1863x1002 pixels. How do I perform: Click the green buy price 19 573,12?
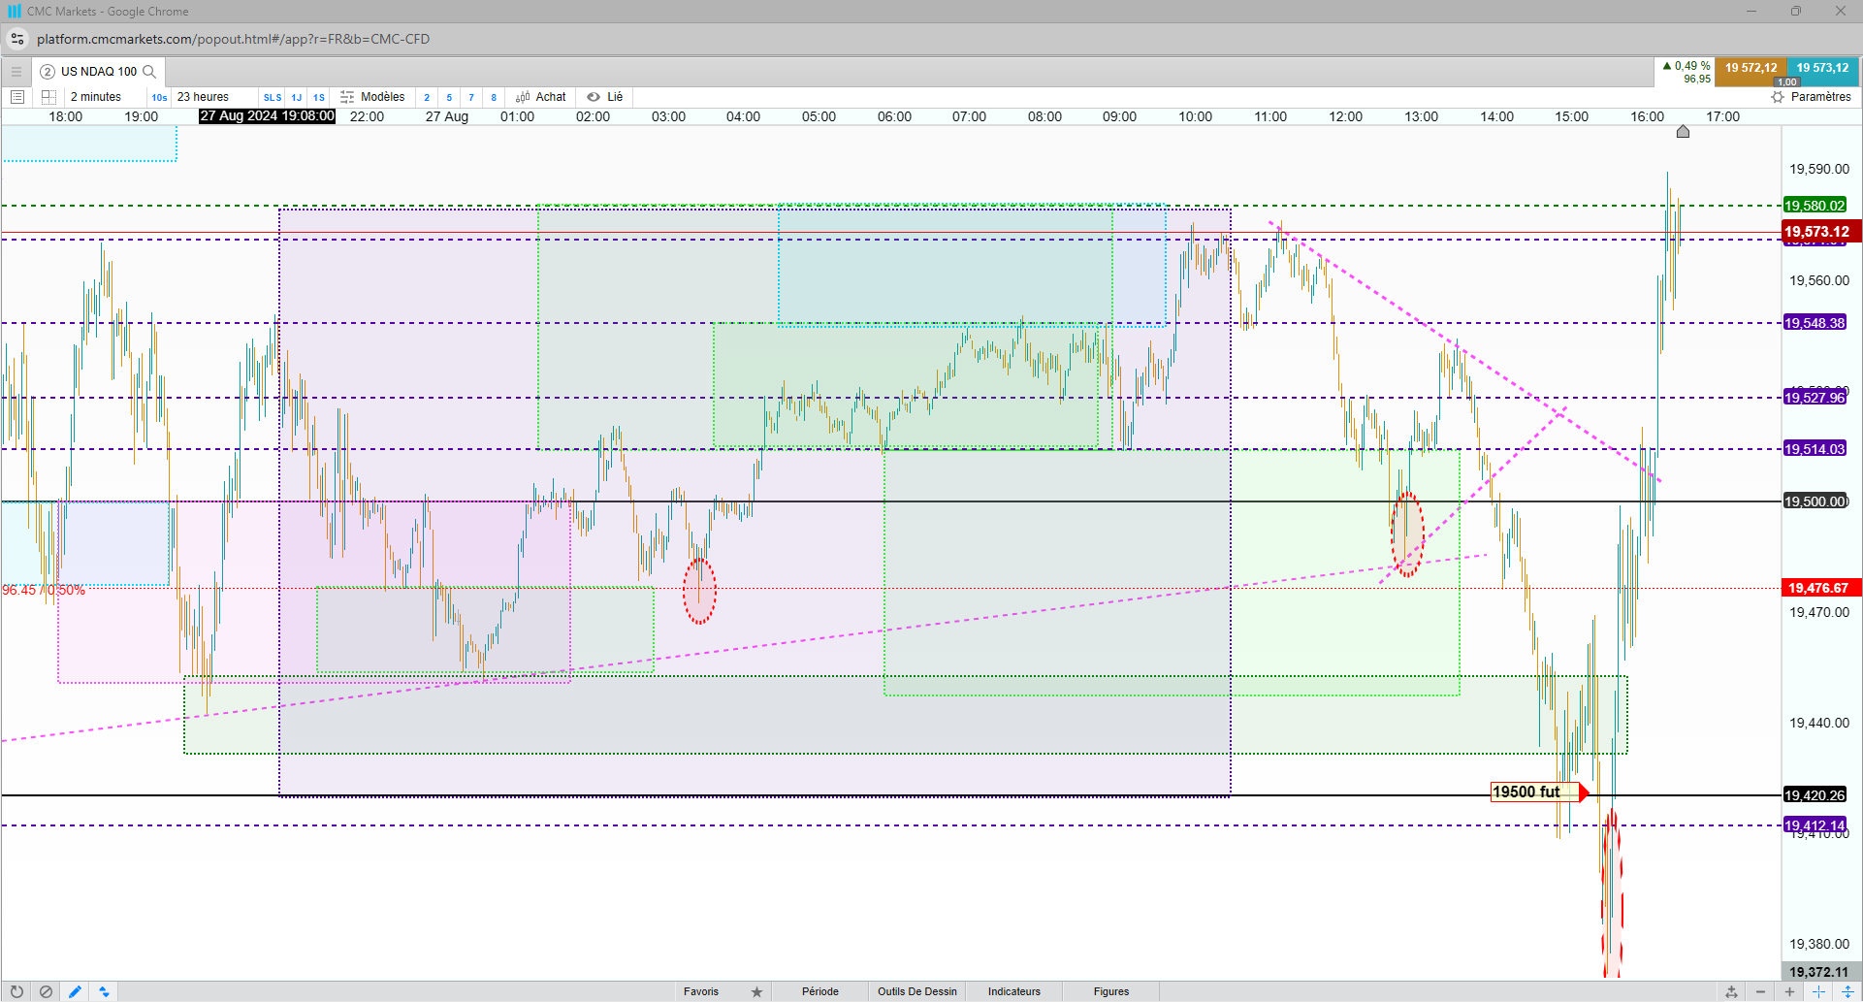coord(1822,69)
